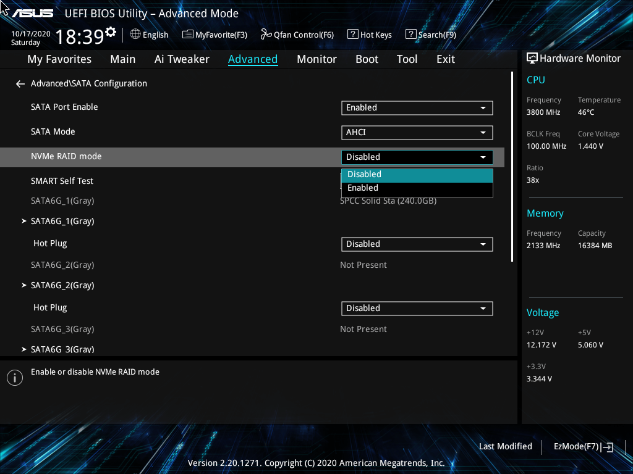633x474 pixels.
Task: Click the CPU temperature 46°C value
Action: point(586,112)
